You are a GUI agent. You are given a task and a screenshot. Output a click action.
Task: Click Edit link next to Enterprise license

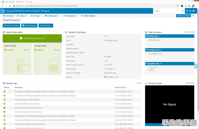[x=117, y=77]
